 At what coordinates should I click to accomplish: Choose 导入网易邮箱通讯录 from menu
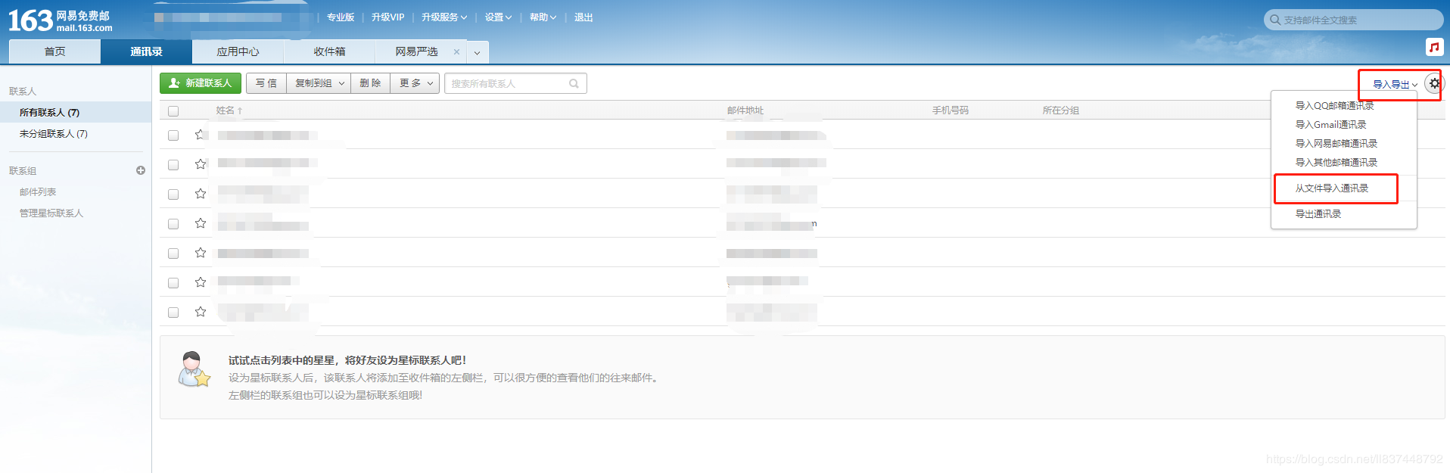(x=1336, y=144)
